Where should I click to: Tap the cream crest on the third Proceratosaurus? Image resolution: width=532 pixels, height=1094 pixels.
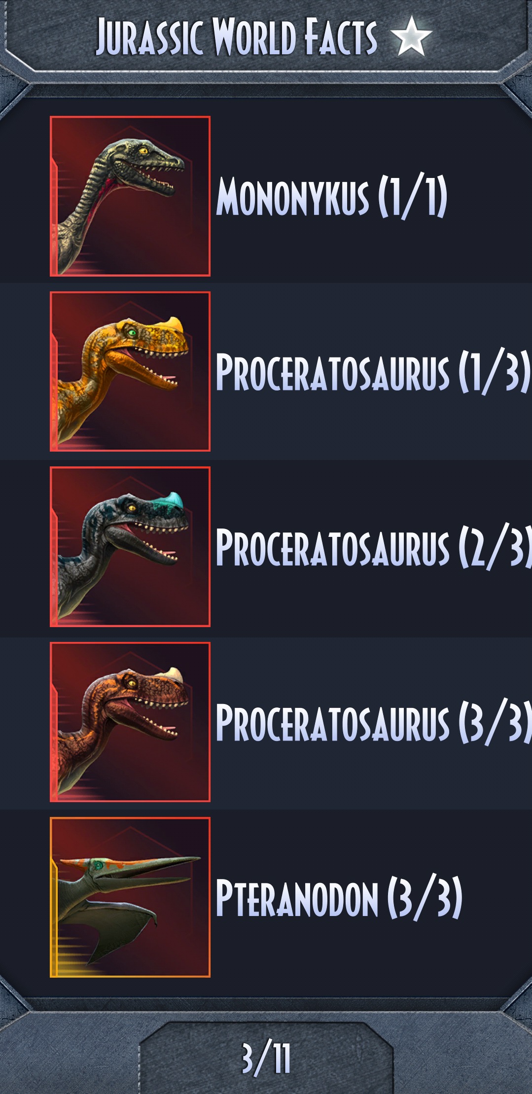pyautogui.click(x=173, y=675)
